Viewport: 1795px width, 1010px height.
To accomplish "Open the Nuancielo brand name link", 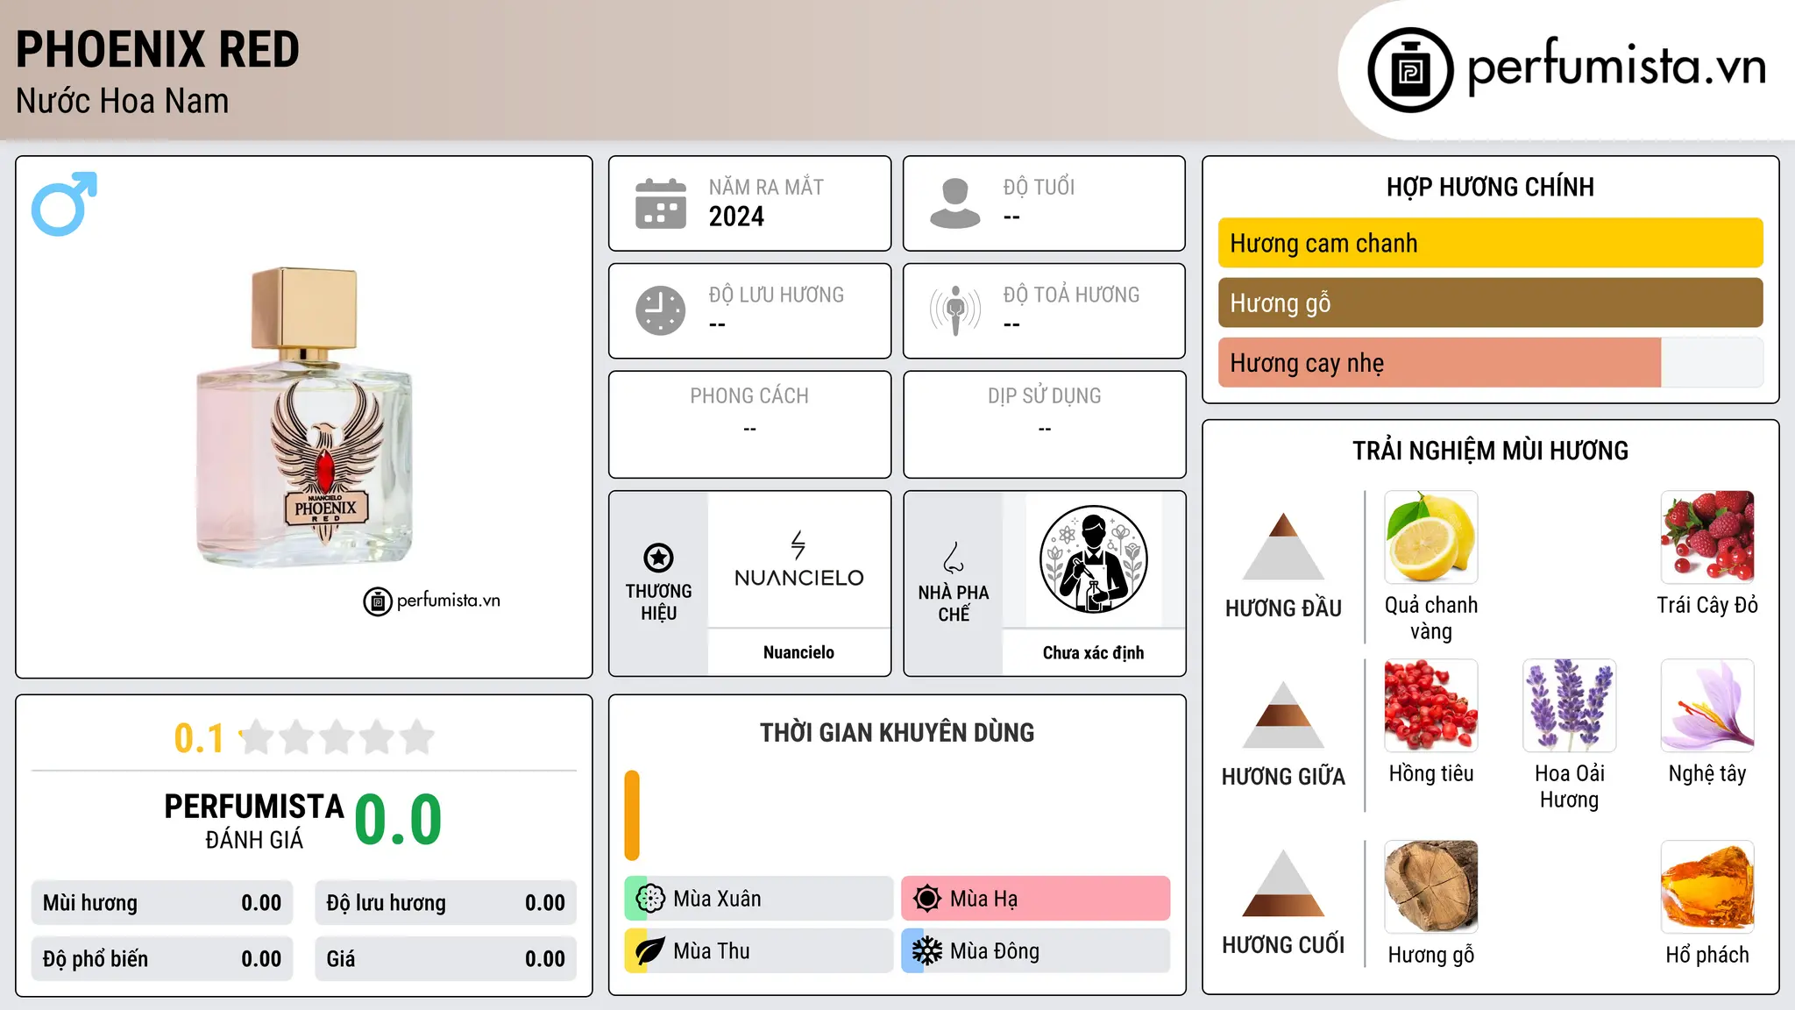I will point(798,652).
